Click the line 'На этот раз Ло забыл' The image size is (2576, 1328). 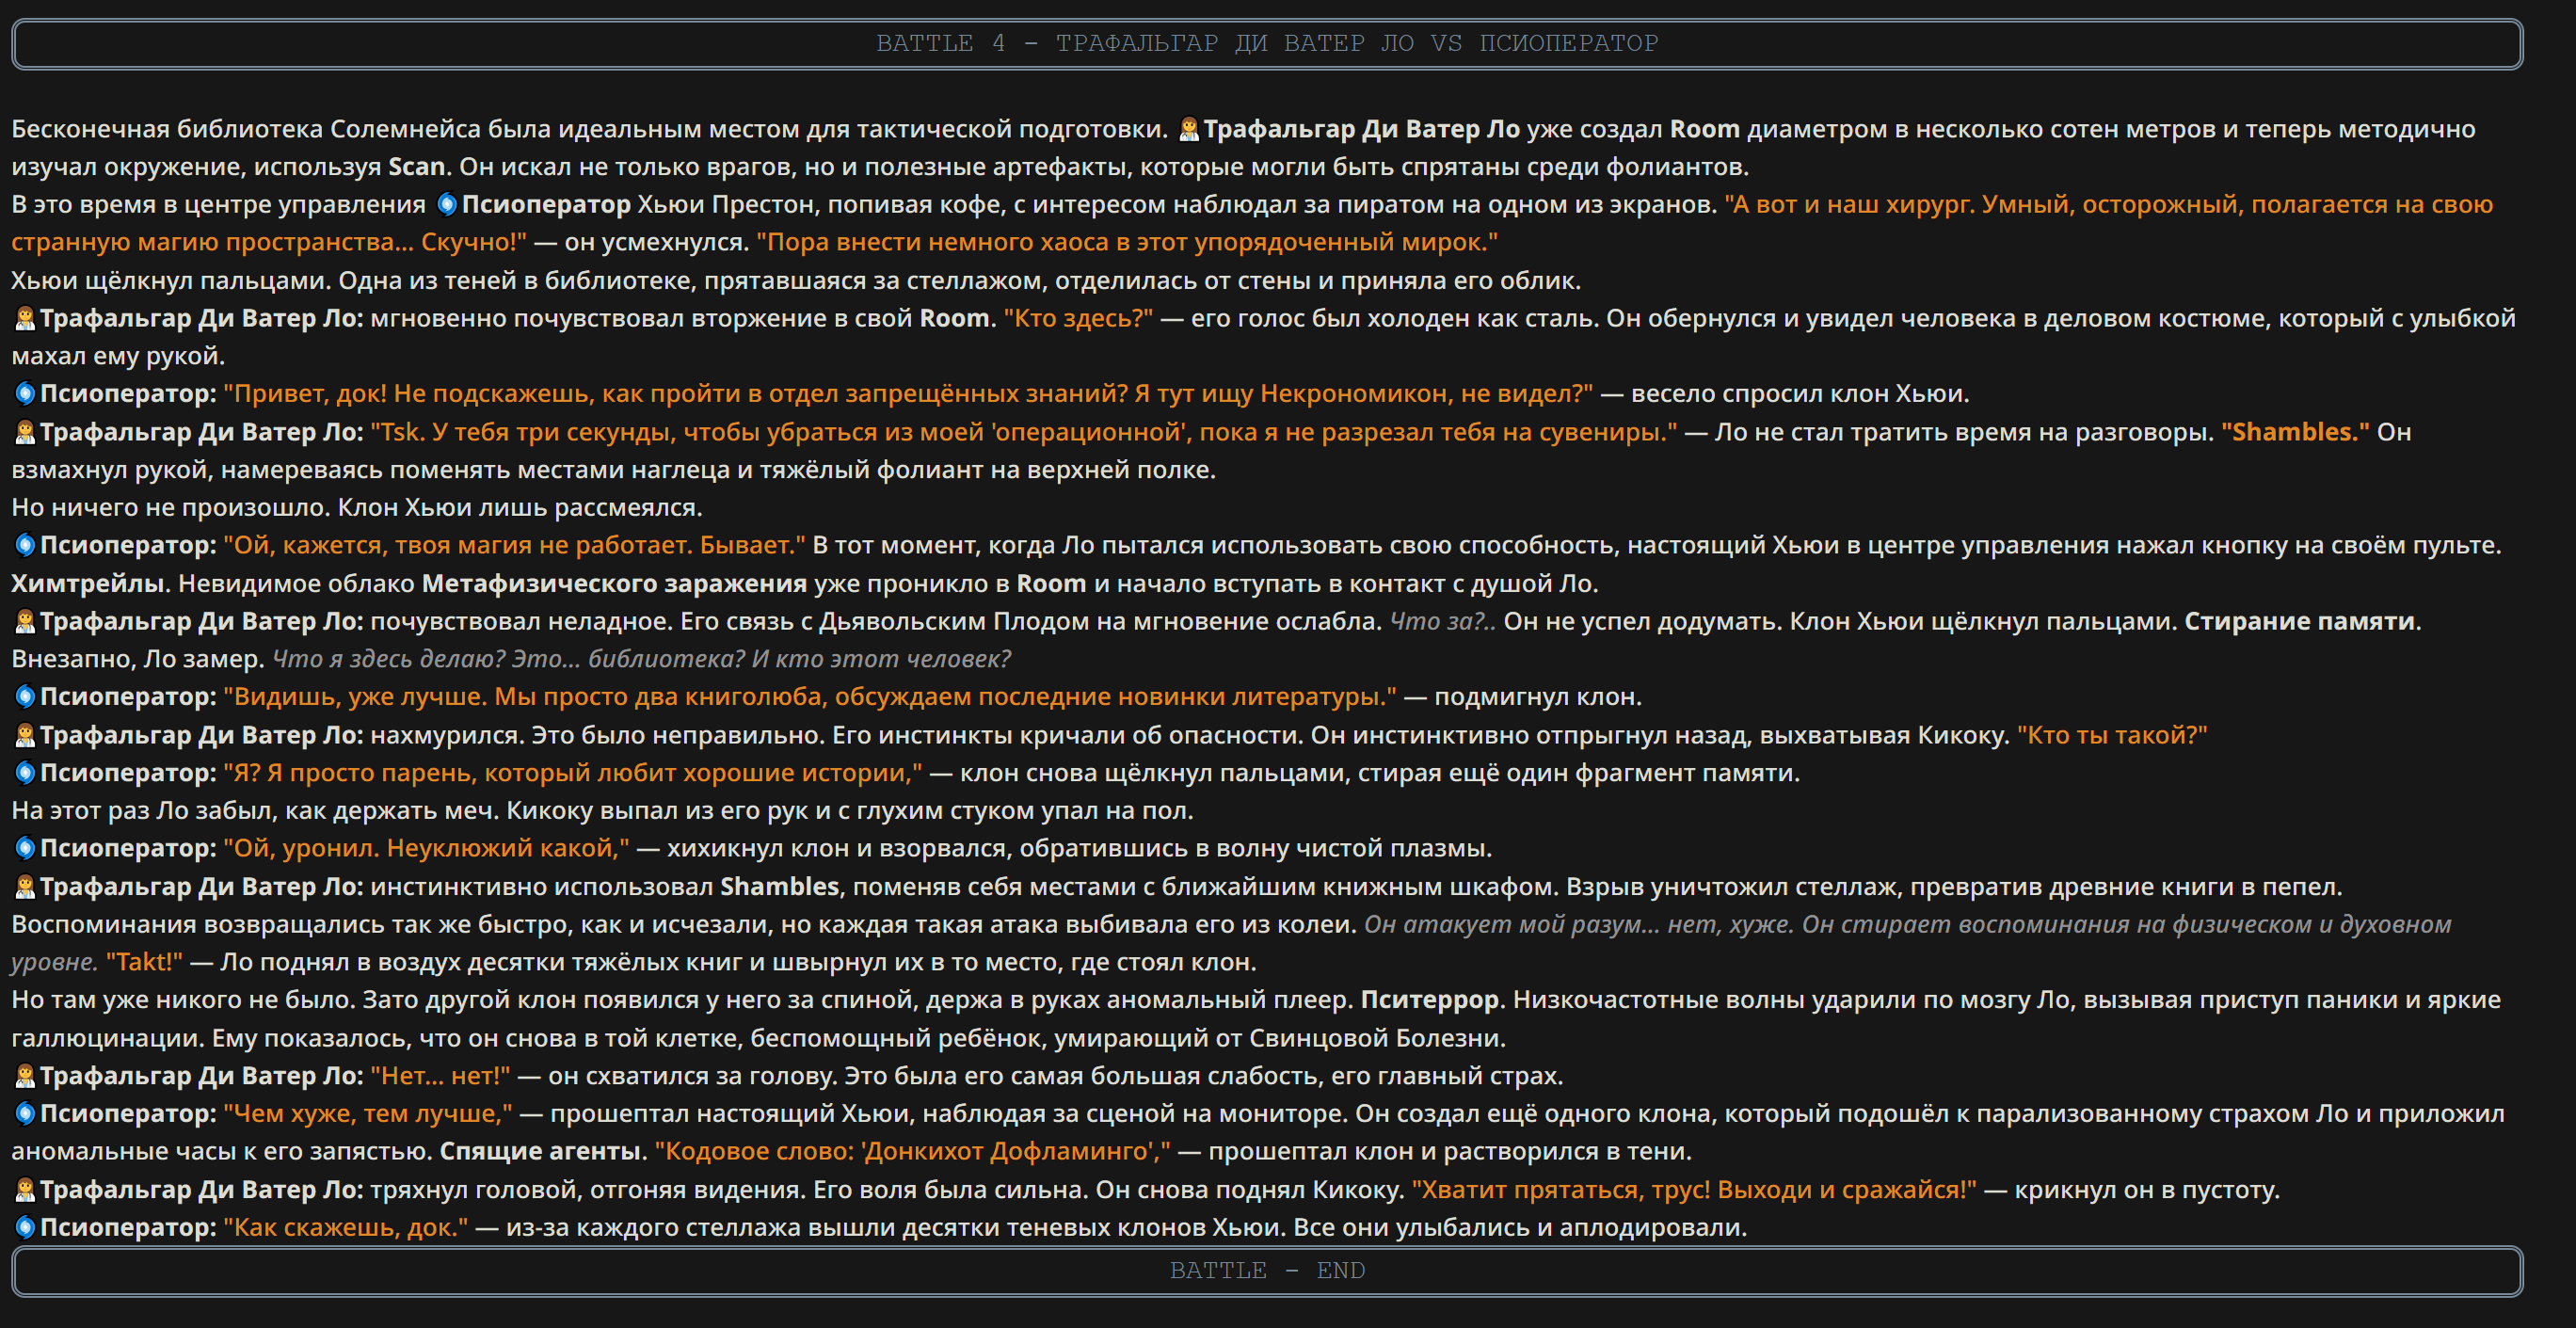[602, 811]
